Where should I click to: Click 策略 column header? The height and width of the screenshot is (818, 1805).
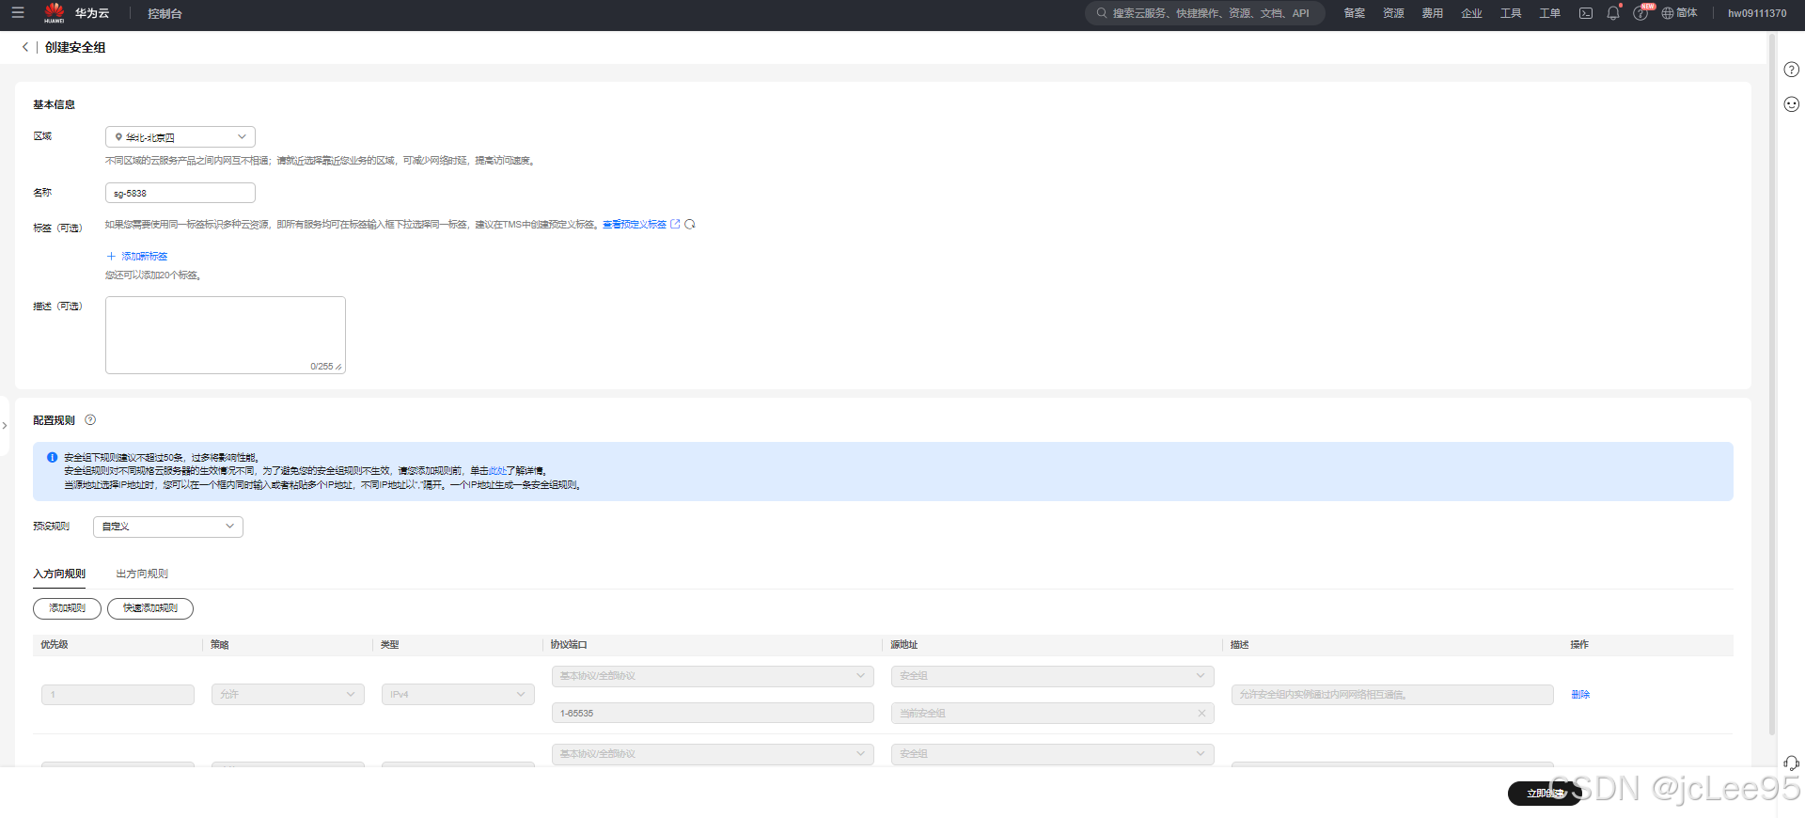(220, 645)
